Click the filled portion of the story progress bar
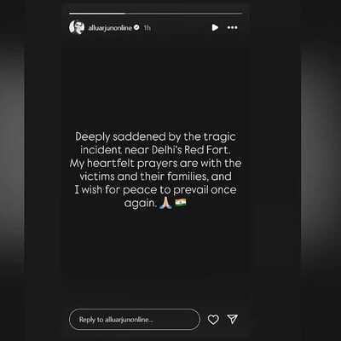The width and height of the screenshot is (341, 341). pos(97,14)
